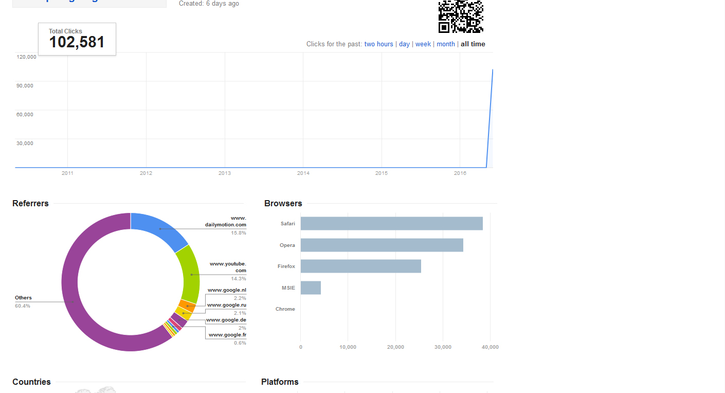
Task: Select the all time click range
Action: point(473,44)
